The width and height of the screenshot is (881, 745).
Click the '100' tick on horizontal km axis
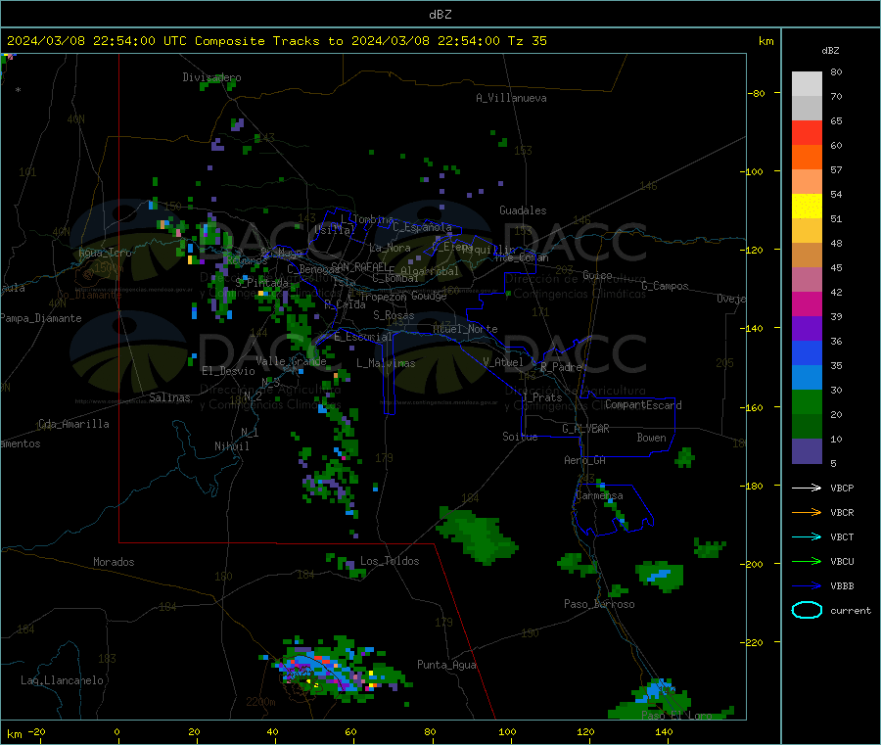tap(507, 731)
